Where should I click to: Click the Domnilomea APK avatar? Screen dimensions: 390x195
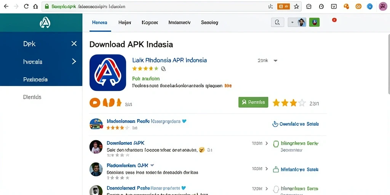pos(96,147)
